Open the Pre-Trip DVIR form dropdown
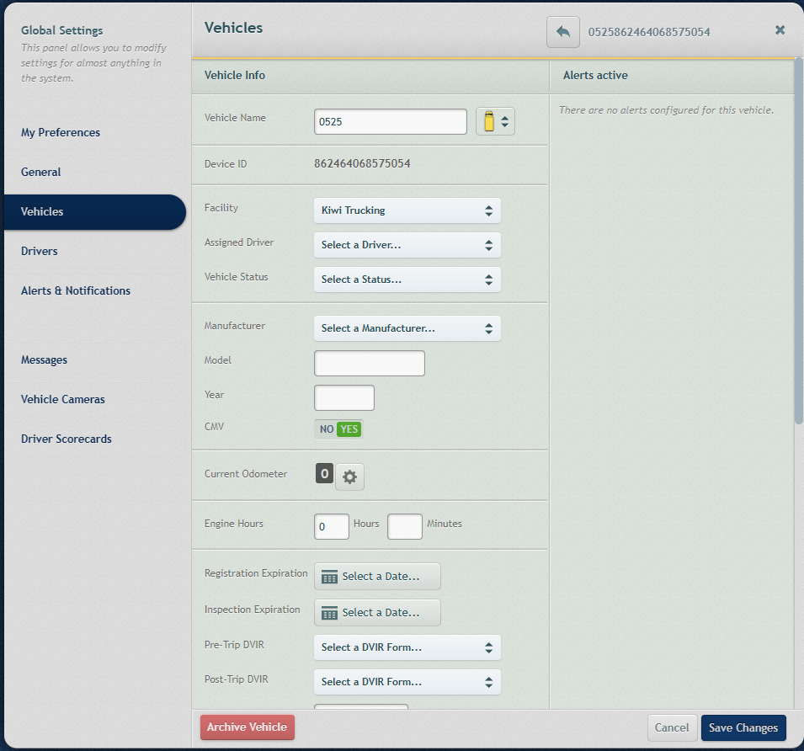Screen dimensions: 804x751 pos(407,647)
